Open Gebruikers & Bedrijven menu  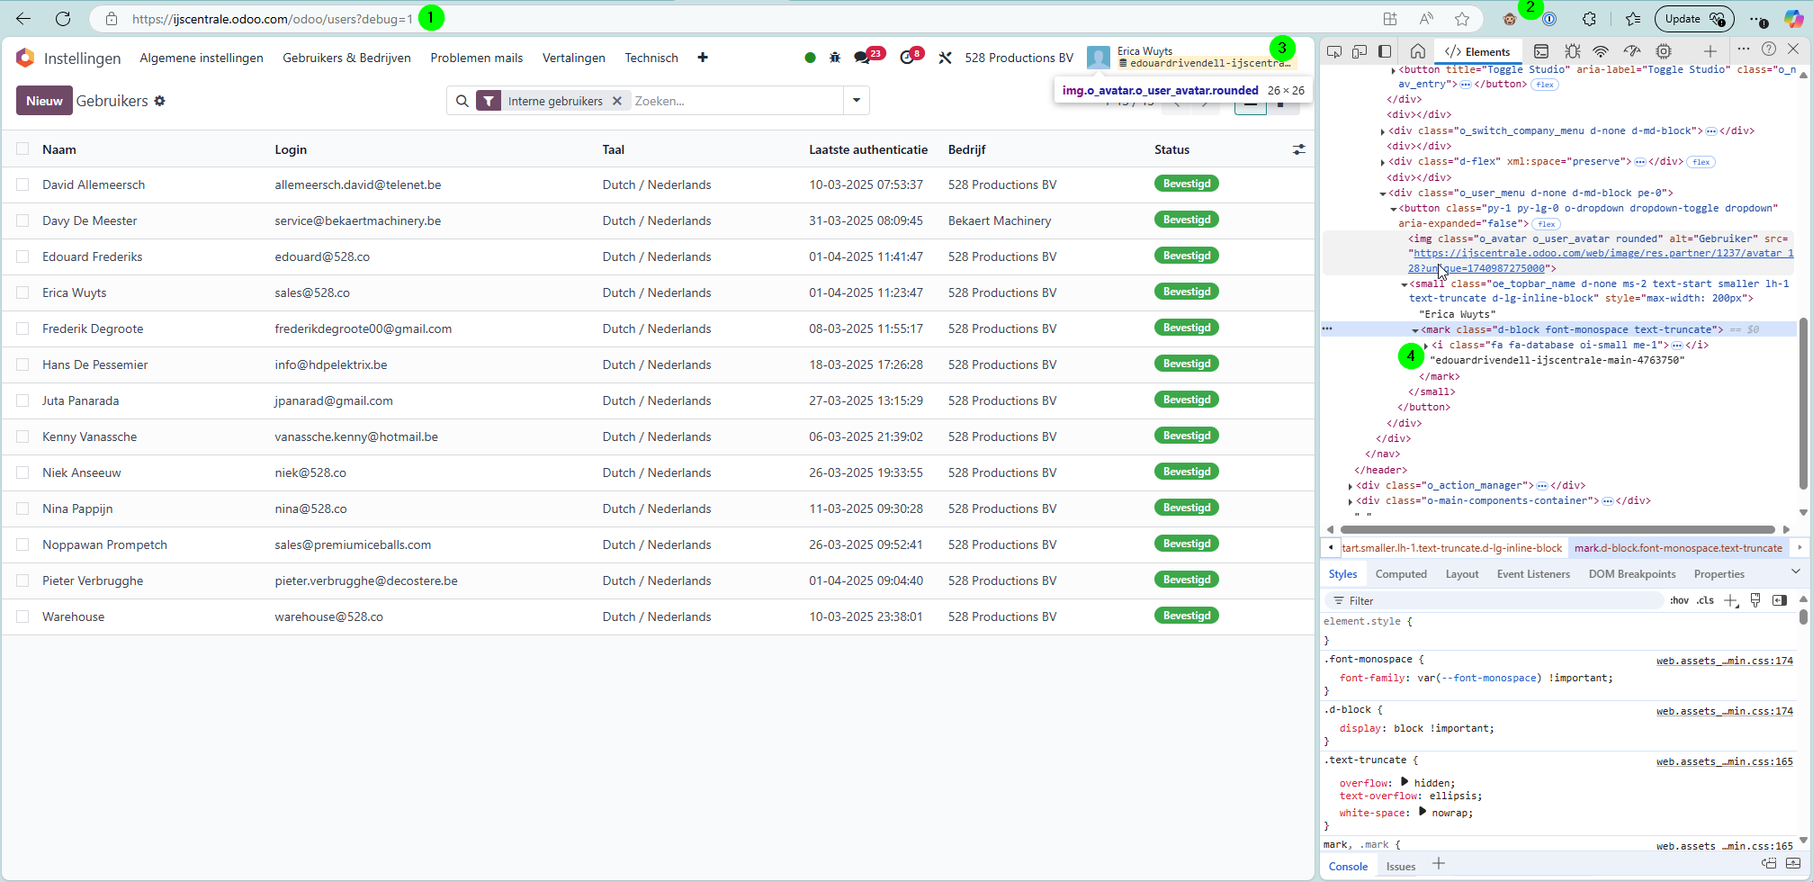coord(346,58)
